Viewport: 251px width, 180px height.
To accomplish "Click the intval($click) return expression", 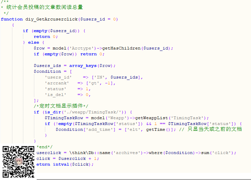I will pyautogui.click(x=73, y=164).
